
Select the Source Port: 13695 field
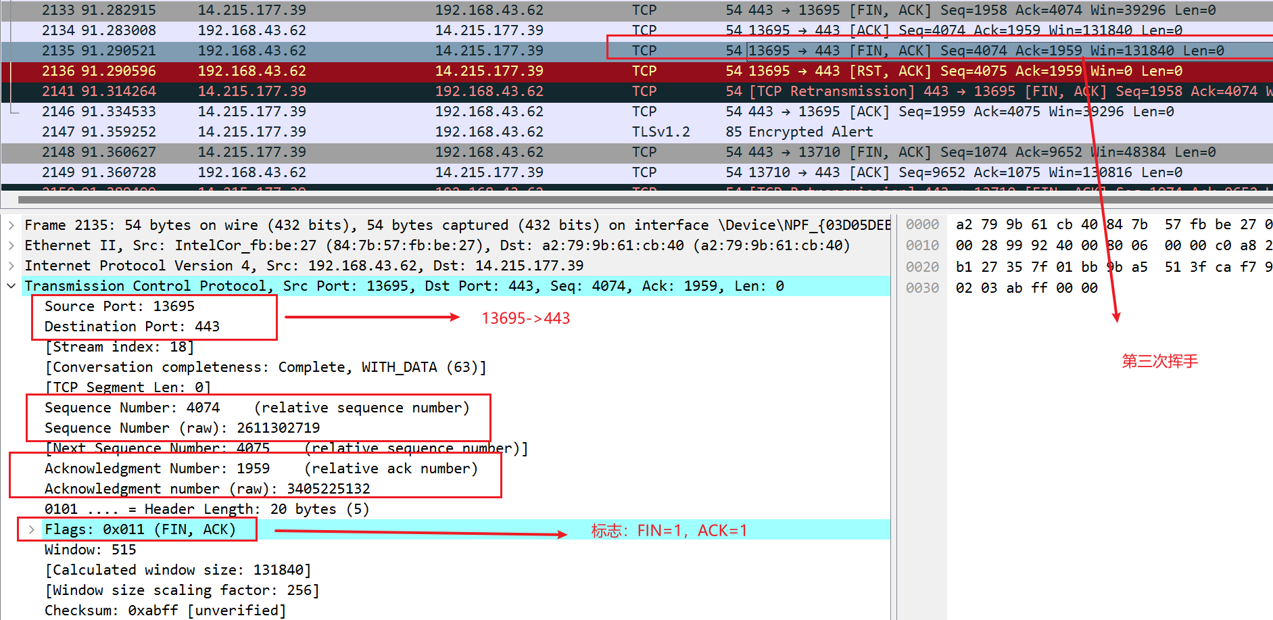[120, 306]
